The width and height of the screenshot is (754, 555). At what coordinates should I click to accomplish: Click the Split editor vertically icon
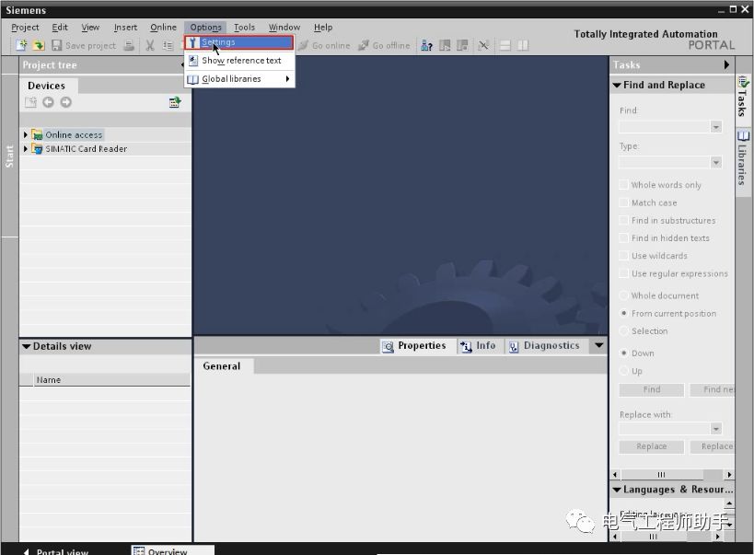[523, 46]
